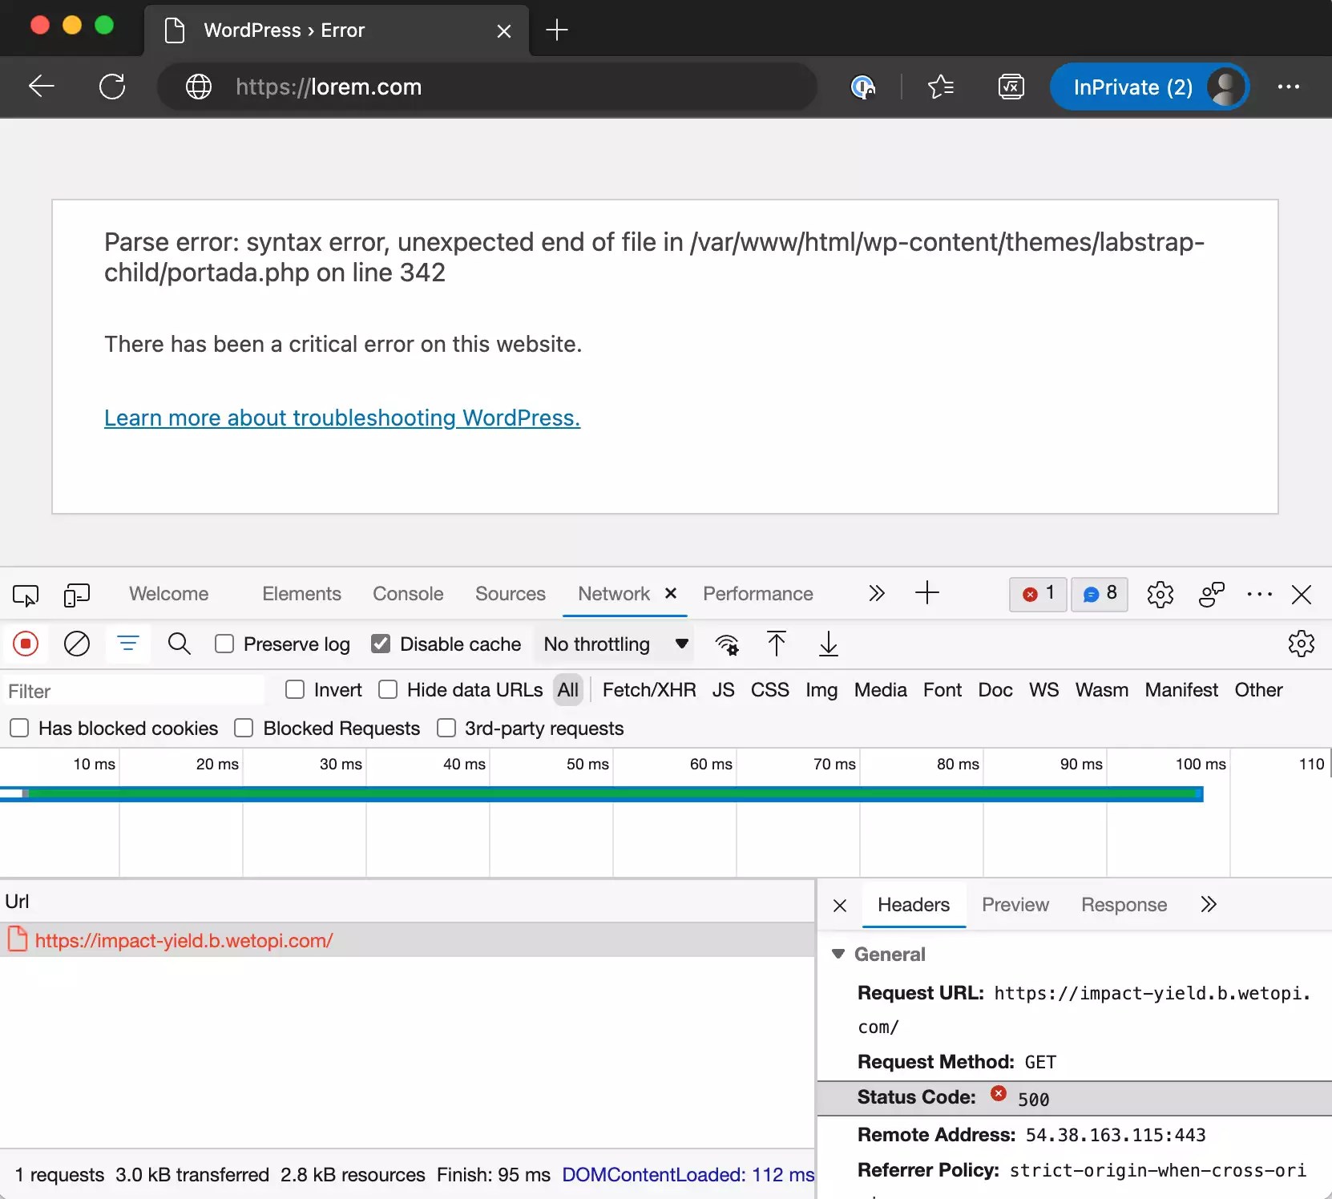Select the inspect element tool

click(x=26, y=595)
